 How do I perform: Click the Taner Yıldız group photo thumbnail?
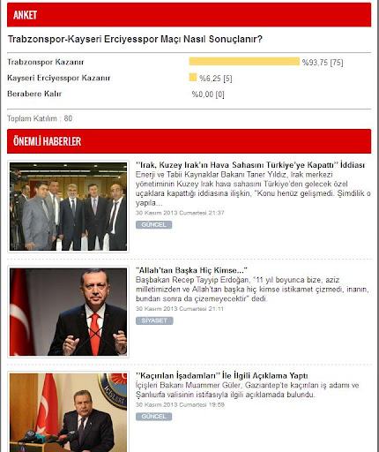click(x=68, y=207)
